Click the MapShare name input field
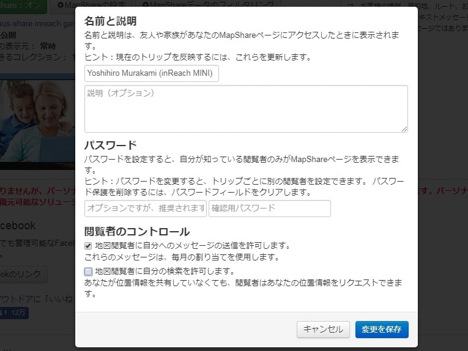 click(151, 73)
